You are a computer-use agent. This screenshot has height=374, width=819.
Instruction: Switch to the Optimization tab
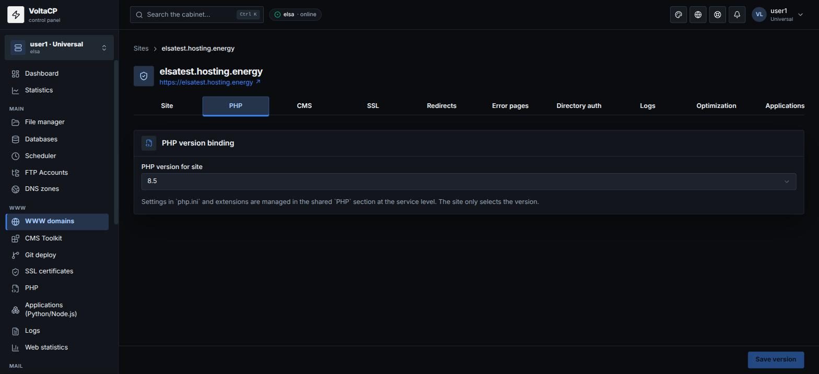[x=716, y=106]
